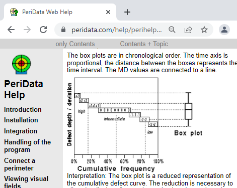Screen dimensions: 237x188
Task: Reload the page with refresh icon
Action: tap(43, 30)
